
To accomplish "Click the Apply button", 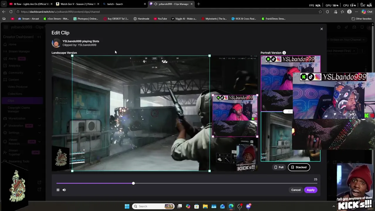I will (311, 190).
